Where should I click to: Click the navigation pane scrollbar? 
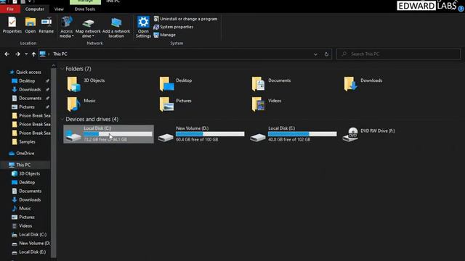click(x=53, y=162)
